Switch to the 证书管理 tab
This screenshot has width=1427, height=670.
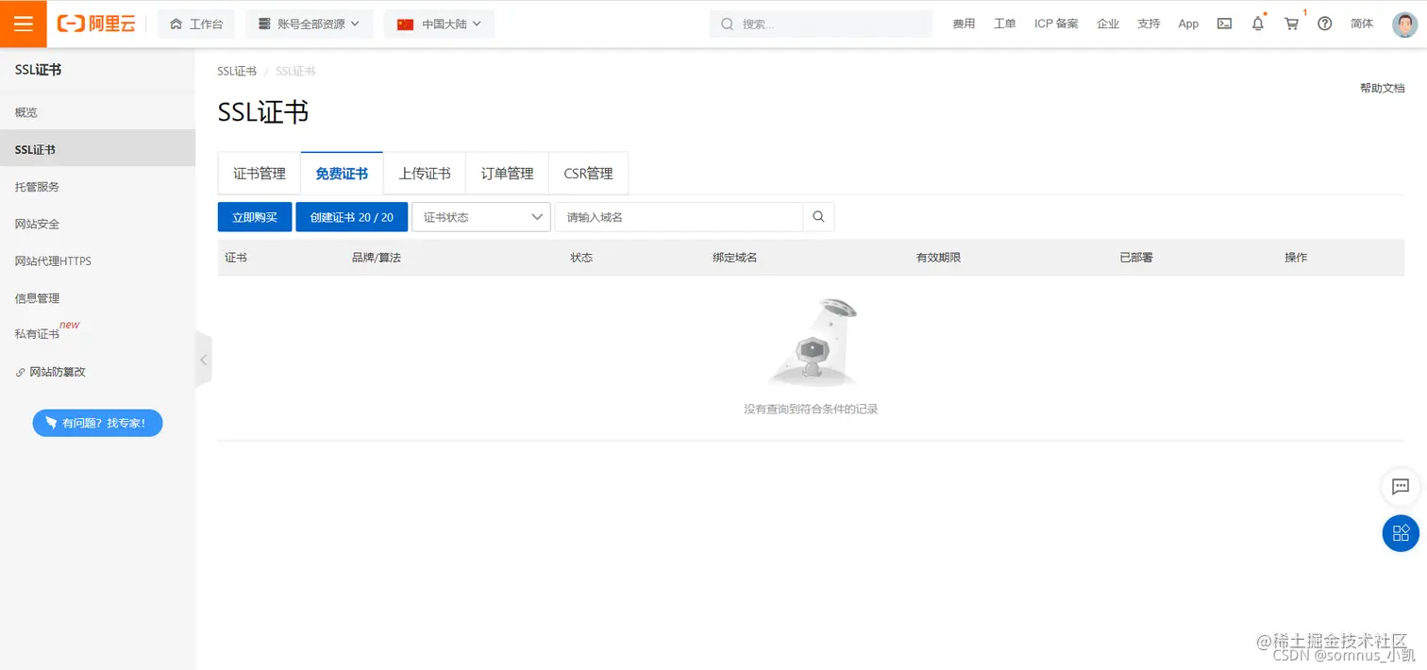(259, 173)
